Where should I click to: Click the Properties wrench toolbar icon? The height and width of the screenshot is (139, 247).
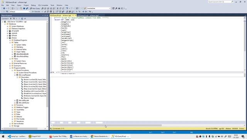(116, 8)
